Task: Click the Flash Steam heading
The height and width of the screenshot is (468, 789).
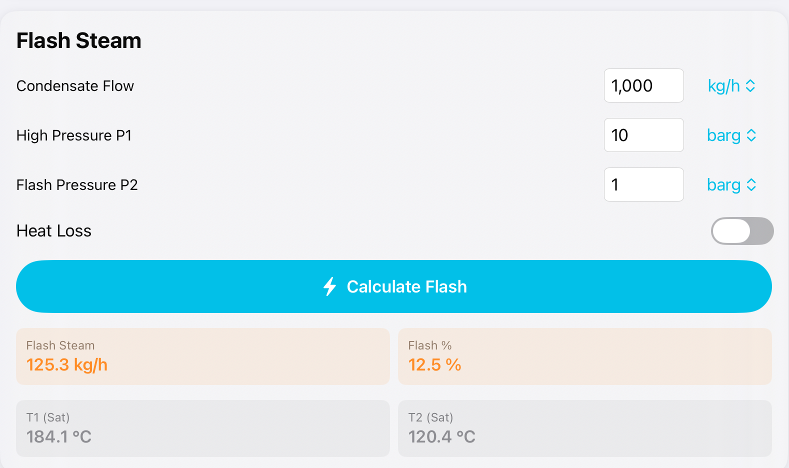Action: point(79,40)
